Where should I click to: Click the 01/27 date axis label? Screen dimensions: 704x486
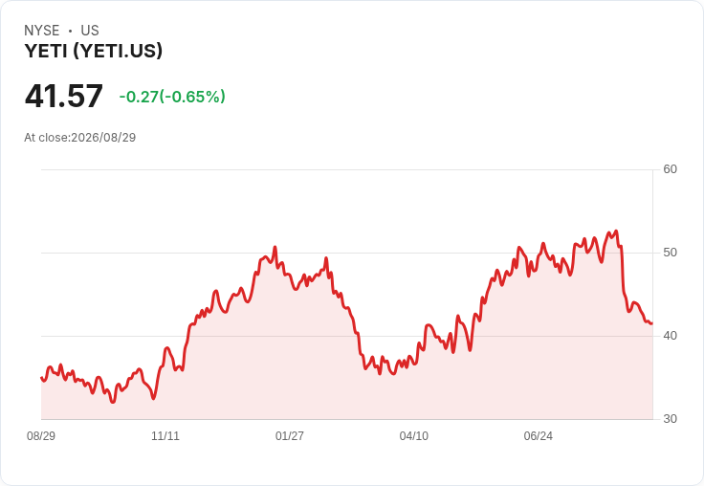[x=290, y=435]
